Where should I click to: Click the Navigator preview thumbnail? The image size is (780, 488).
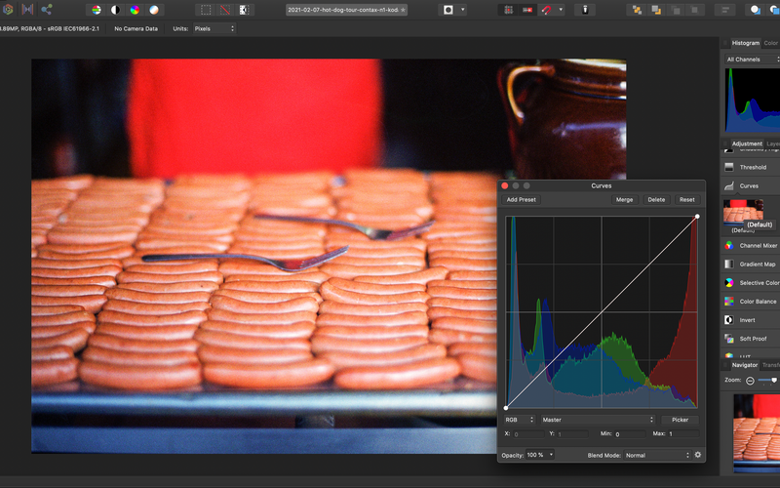pyautogui.click(x=757, y=433)
